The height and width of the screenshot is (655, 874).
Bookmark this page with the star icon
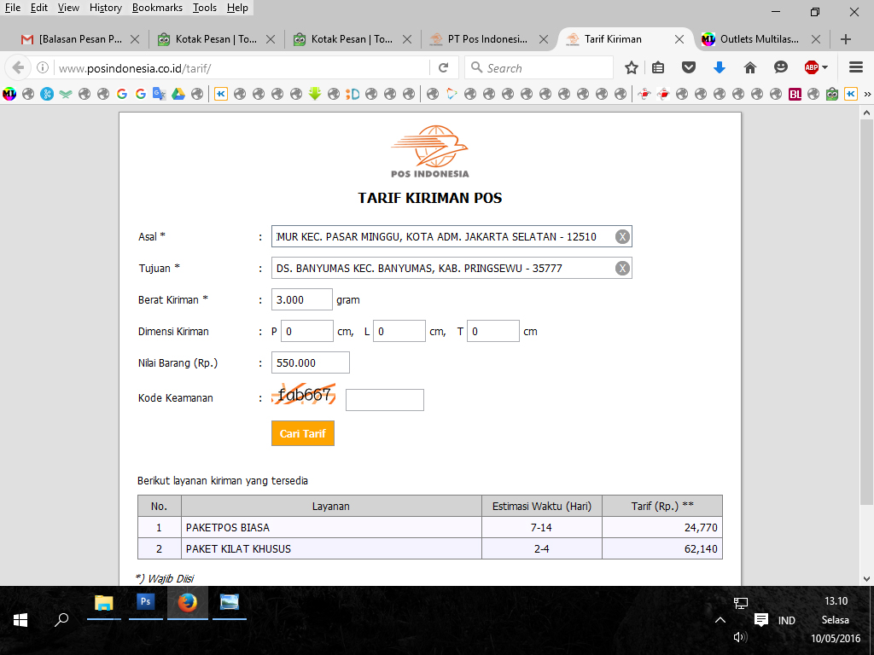631,68
